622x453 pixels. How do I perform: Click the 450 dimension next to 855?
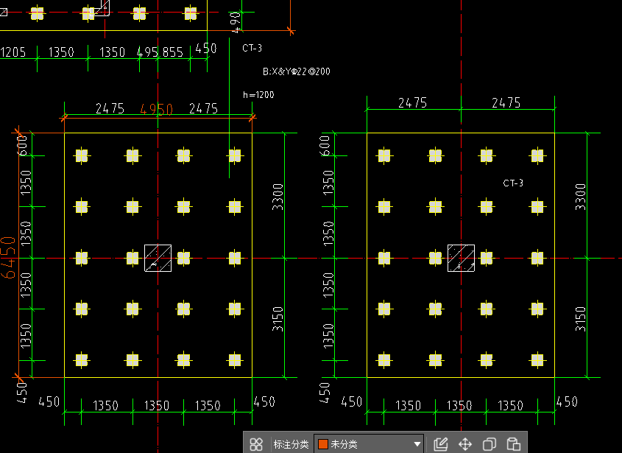206,49
